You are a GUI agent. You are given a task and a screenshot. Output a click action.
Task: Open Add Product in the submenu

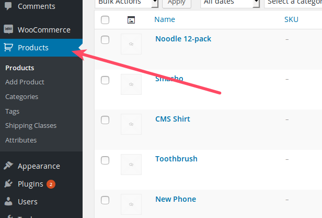coord(25,82)
